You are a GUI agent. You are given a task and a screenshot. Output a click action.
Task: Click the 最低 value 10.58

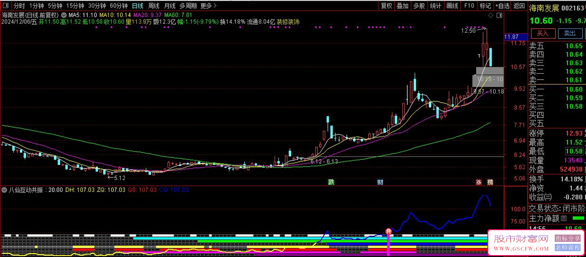[574, 151]
